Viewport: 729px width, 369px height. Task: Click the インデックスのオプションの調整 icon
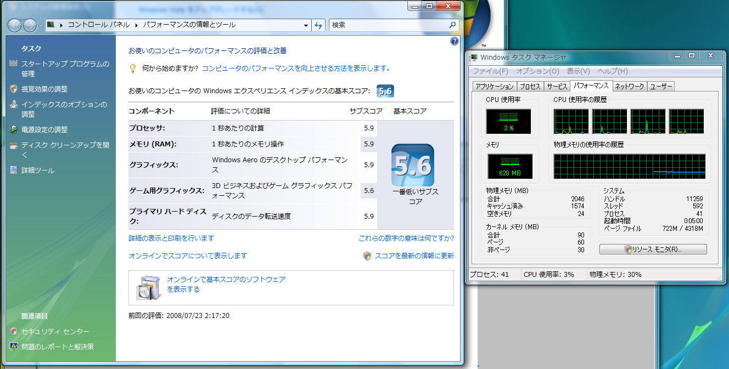coord(14,104)
